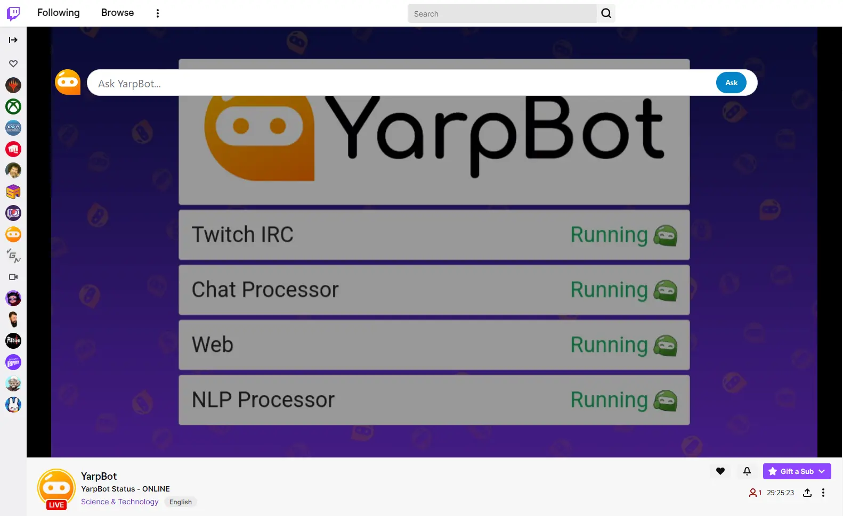
Task: Open the Albion channel in sidebar
Action: pos(13,341)
